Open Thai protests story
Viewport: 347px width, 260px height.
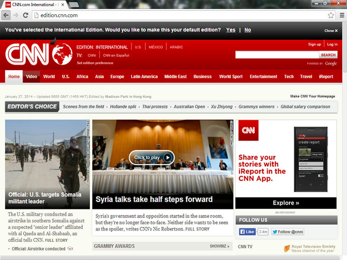click(155, 106)
